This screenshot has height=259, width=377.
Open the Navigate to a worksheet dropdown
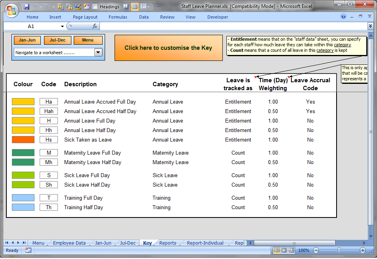[98, 52]
